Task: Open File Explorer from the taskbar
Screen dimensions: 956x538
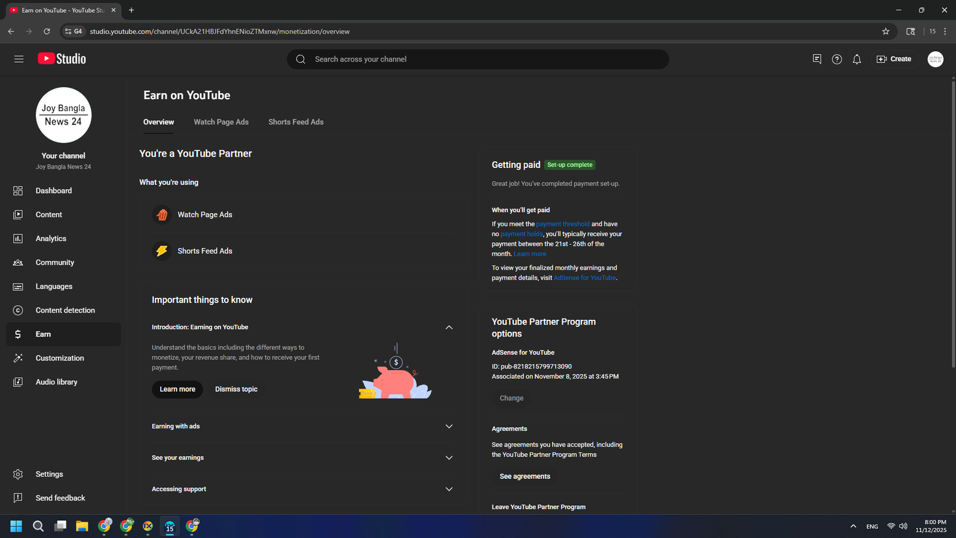Action: point(82,526)
